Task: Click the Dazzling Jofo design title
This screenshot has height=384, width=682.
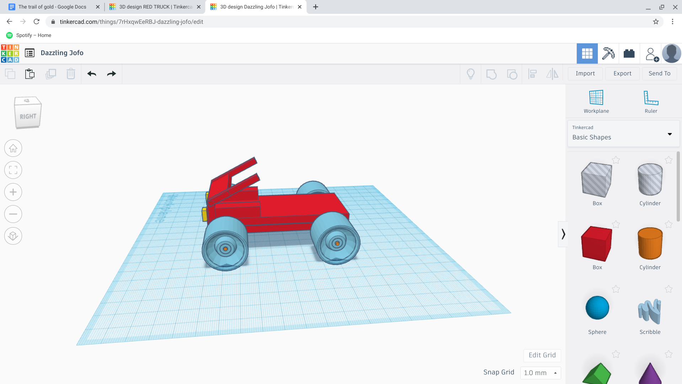Action: pos(62,53)
